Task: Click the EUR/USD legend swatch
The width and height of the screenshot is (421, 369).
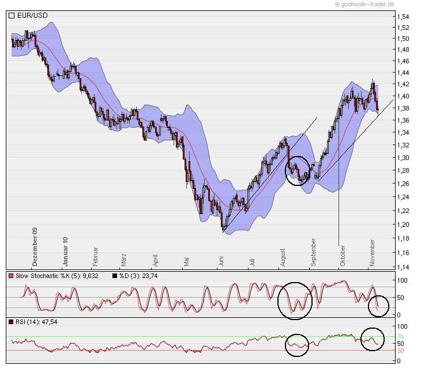Action: [12, 16]
